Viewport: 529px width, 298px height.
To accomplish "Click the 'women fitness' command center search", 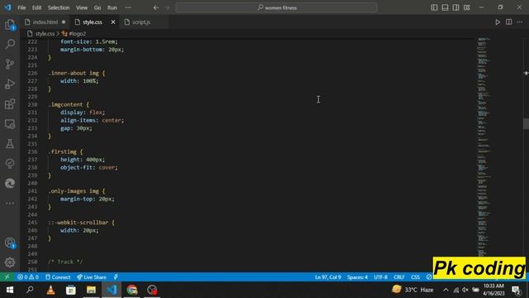I will 276,7.
